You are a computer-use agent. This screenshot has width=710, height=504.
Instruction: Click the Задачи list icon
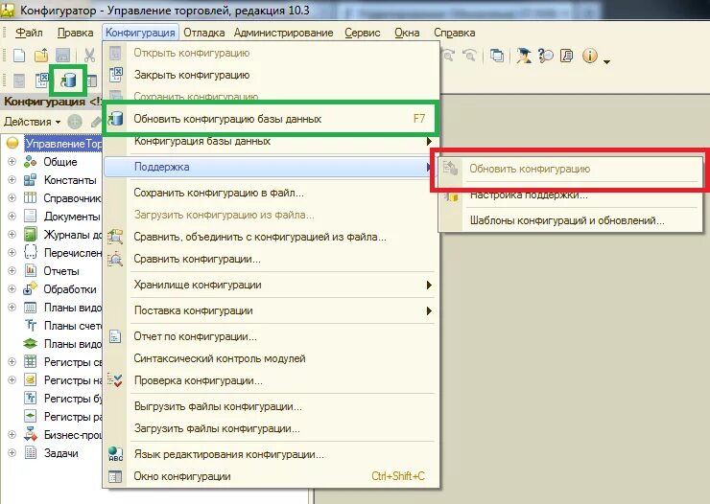click(x=31, y=452)
